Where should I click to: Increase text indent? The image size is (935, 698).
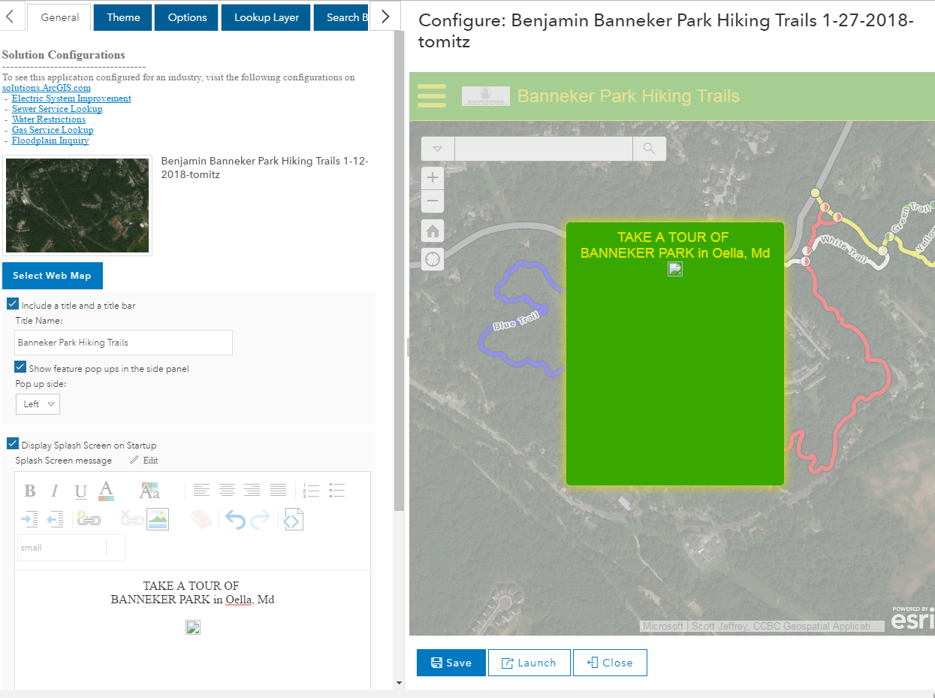click(x=30, y=519)
